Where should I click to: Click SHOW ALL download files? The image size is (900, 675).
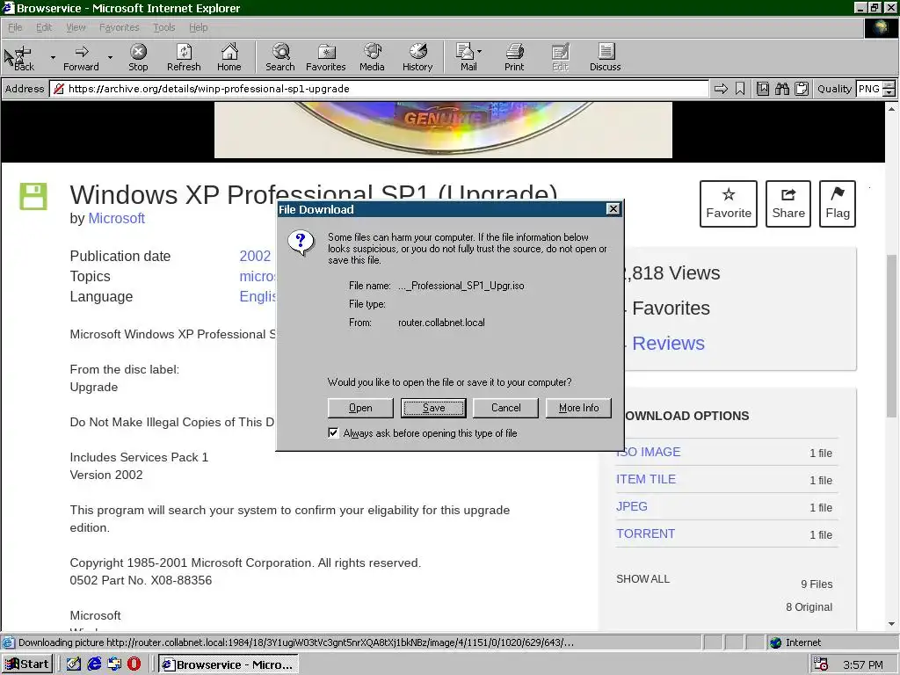642,578
